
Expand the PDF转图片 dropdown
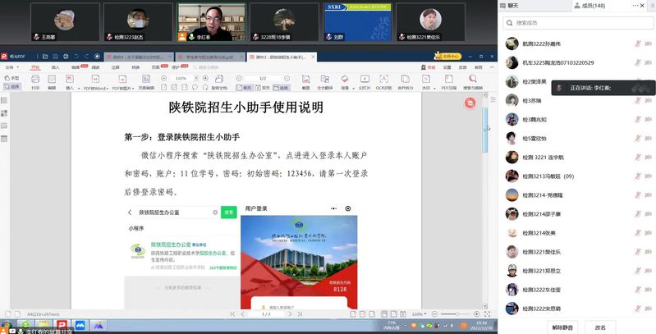tap(126, 87)
